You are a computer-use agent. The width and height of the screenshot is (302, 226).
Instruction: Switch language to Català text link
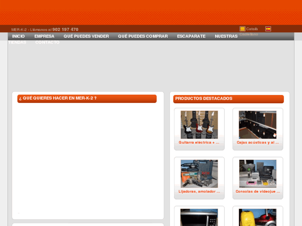[252, 29]
